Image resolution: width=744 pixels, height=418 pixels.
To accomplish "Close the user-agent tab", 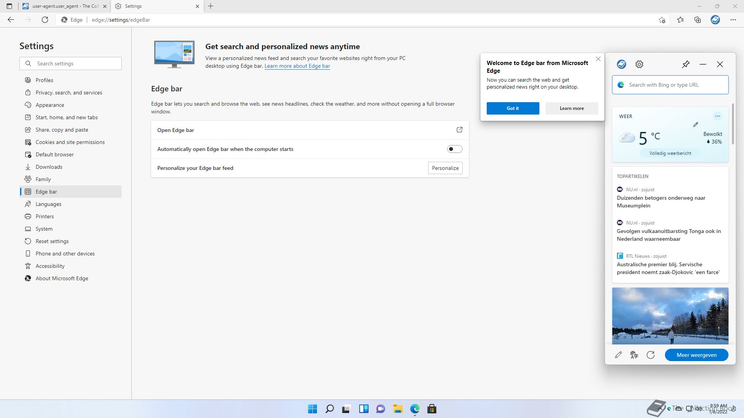I will click(x=105, y=6).
